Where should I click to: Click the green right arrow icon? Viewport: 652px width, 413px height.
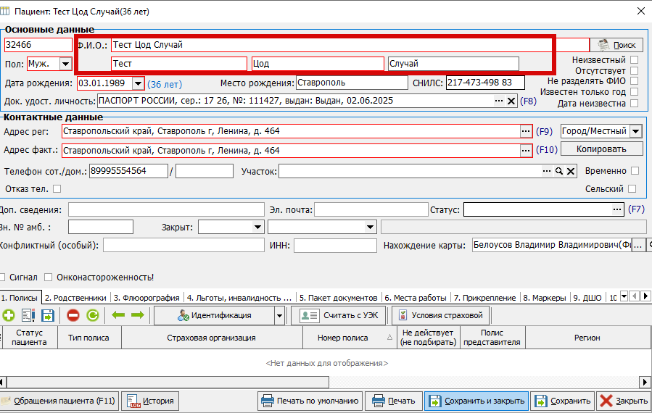click(x=138, y=315)
